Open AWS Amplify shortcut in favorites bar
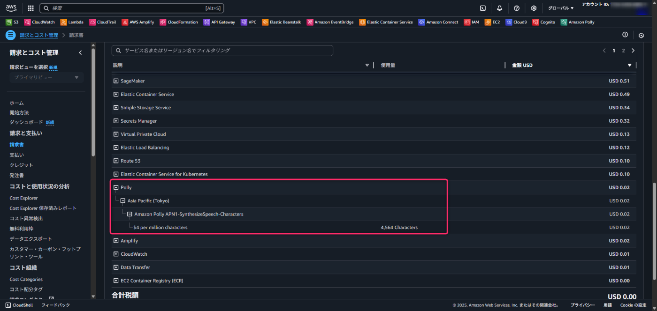The image size is (657, 311). [x=138, y=22]
